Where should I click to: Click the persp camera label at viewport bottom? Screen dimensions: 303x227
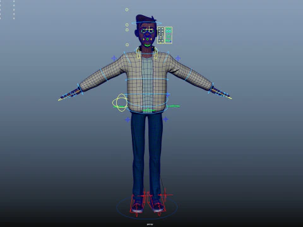150,224
